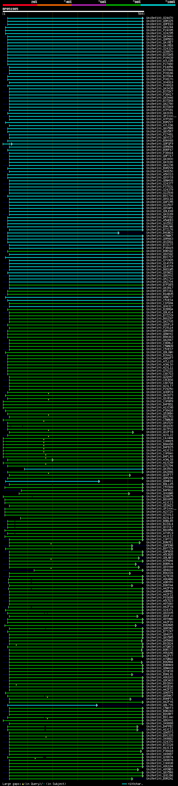Select the UniRef100_Q4JME6 label

(160, 45)
